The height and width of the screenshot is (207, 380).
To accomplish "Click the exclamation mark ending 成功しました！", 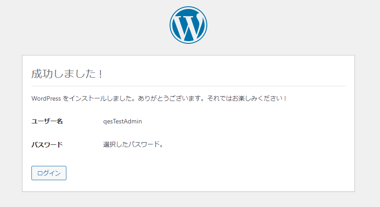I will click(x=100, y=74).
